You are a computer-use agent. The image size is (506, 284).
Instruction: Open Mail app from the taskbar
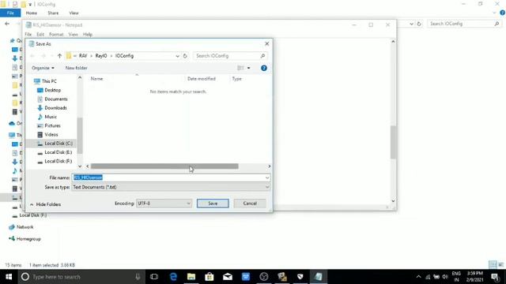click(x=228, y=277)
